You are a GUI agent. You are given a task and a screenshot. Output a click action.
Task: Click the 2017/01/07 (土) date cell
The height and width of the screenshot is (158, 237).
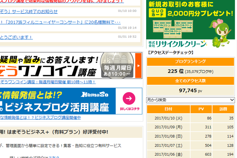point(168,145)
